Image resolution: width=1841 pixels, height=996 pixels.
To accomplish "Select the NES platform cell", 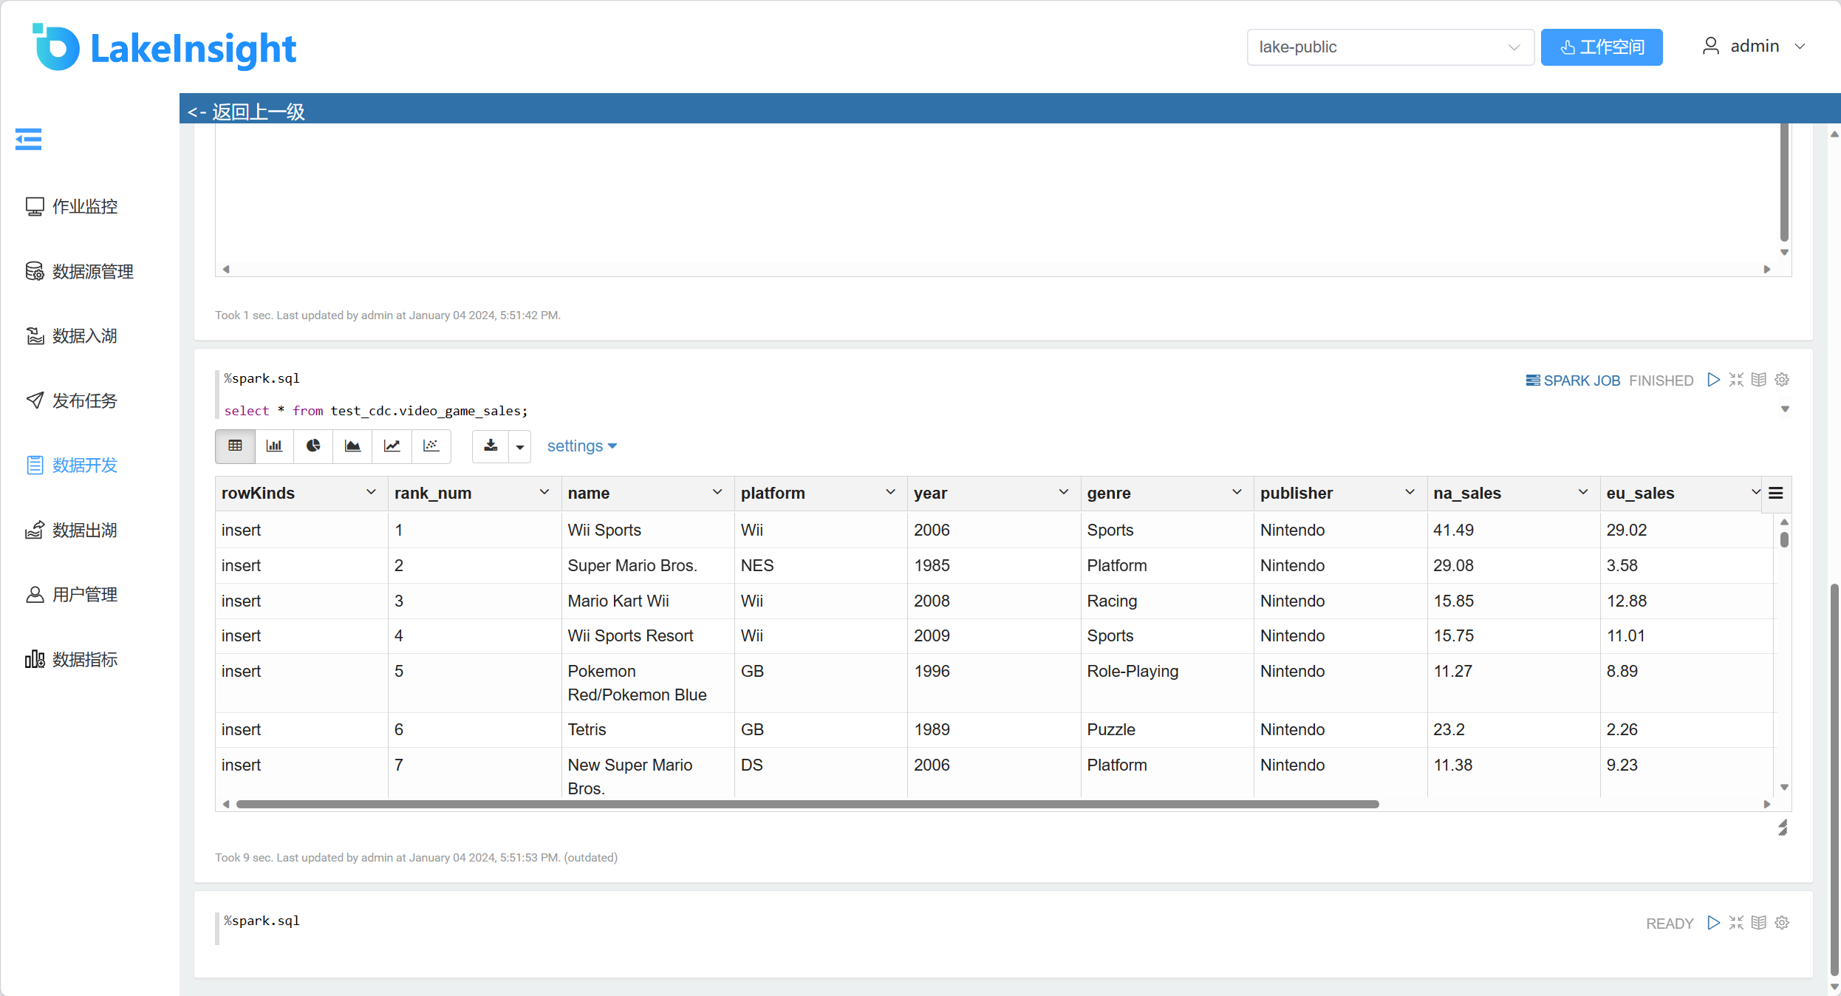I will point(821,565).
